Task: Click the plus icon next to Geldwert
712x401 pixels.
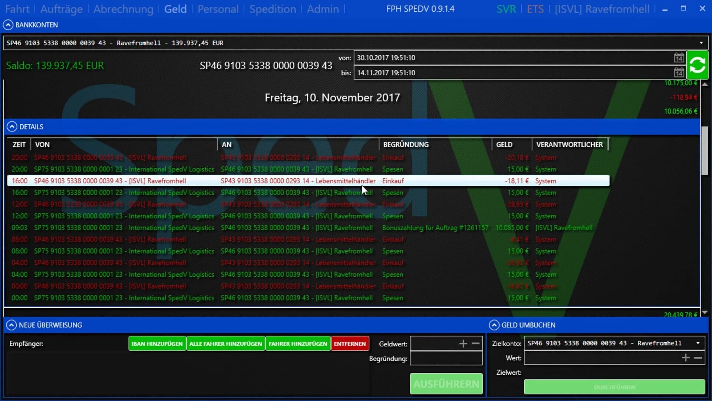Action: 463,343
